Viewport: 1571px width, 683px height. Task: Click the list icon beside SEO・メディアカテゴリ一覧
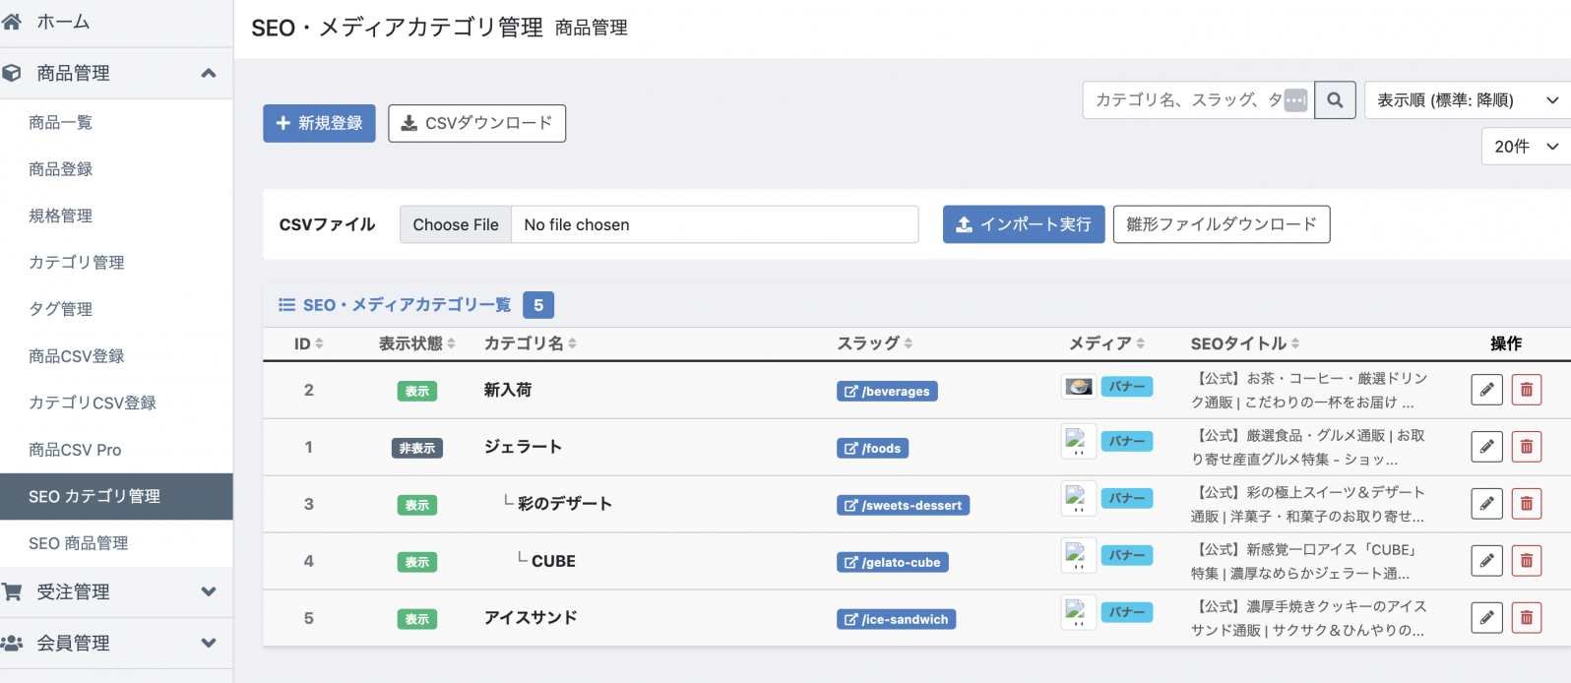tap(287, 305)
